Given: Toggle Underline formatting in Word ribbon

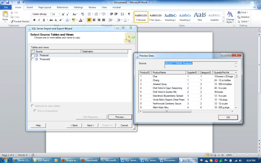Looking at the screenshot, I should (44, 20).
